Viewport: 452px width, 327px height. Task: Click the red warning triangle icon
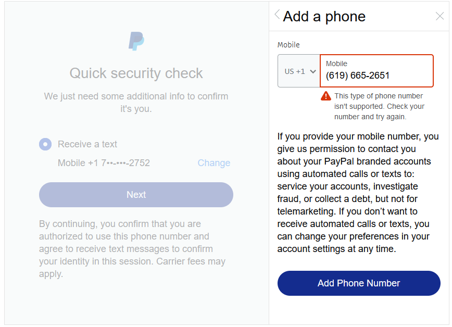coord(326,96)
